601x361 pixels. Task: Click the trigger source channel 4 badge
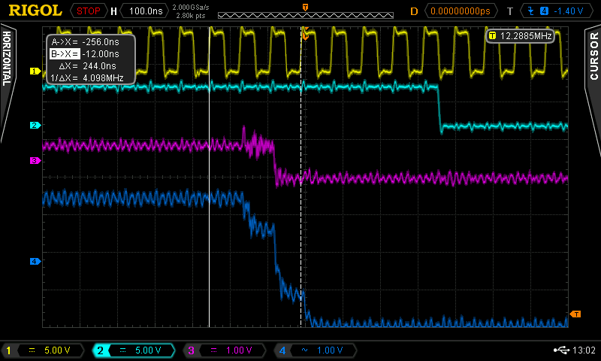(x=544, y=11)
